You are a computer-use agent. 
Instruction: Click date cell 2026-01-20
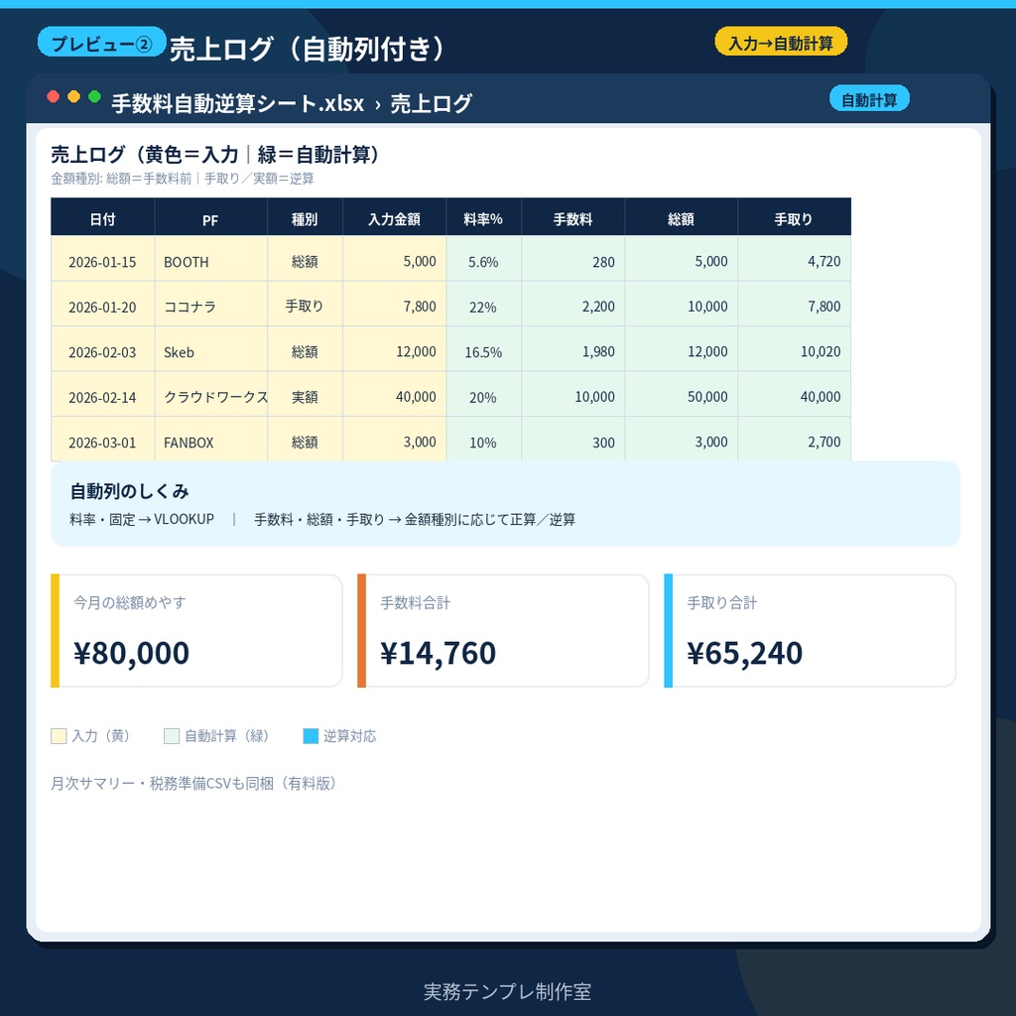tap(102, 304)
